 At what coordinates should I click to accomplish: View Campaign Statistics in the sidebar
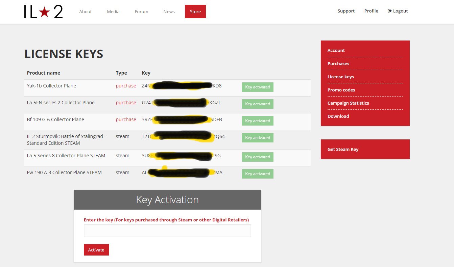tap(348, 103)
